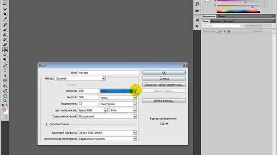Toggle lock transparent pixels in Layers
The height and width of the screenshot is (155, 277).
click(217, 31)
